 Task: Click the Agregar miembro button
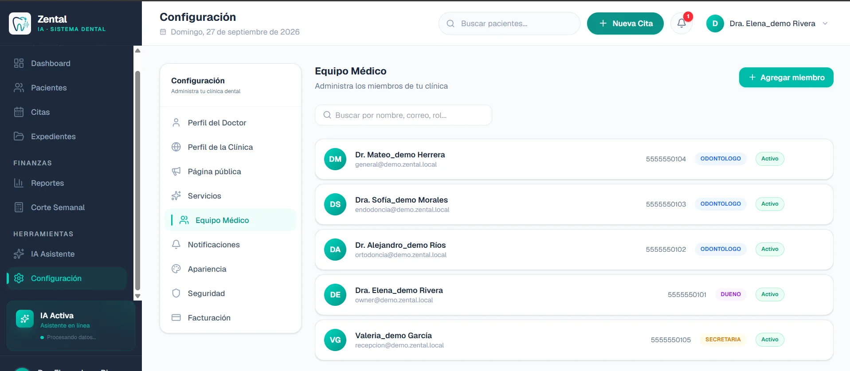(786, 78)
